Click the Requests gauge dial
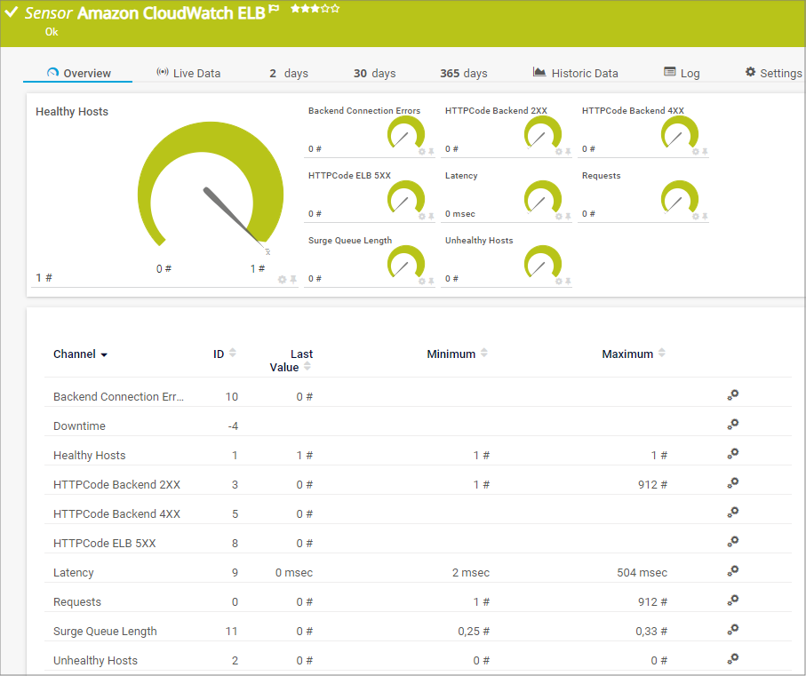This screenshot has width=806, height=676. coord(680,198)
